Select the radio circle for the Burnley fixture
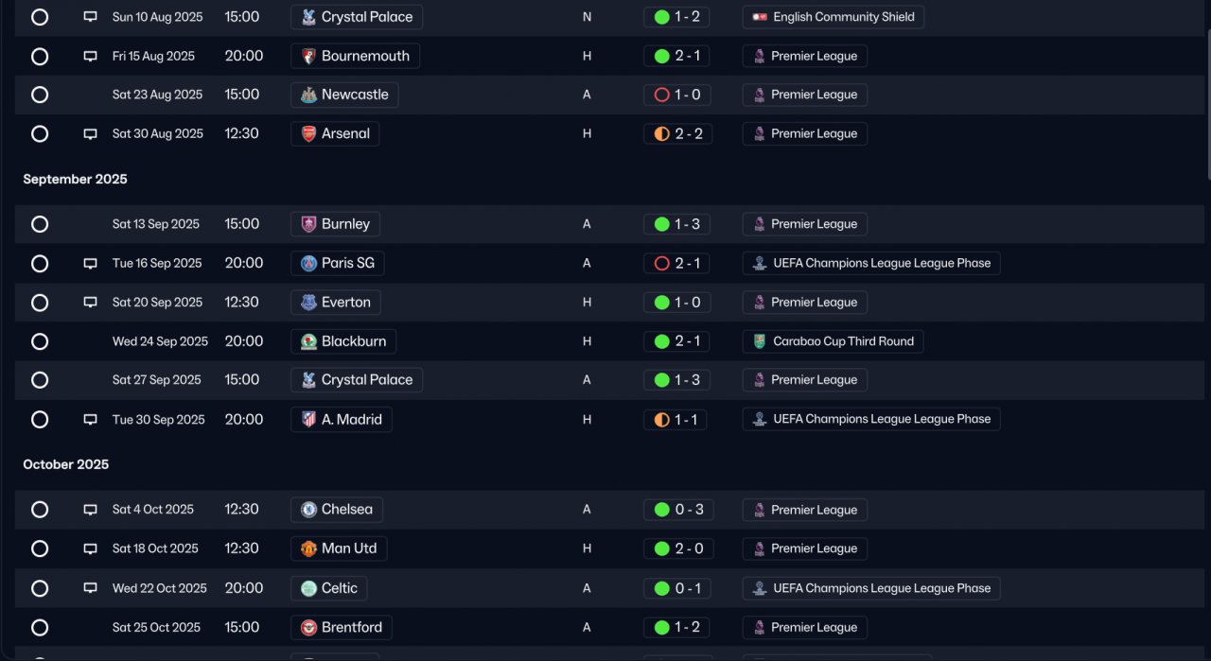Screen dimensions: 1211x661 (40, 224)
